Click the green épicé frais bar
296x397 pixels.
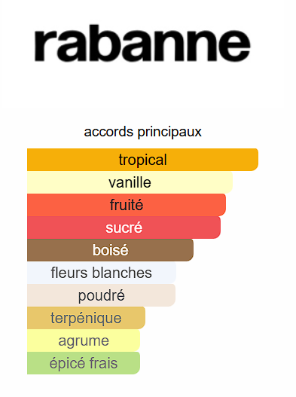84,363
